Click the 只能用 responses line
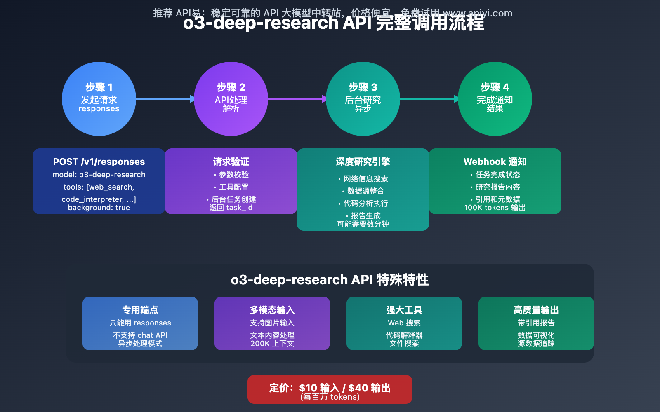Image resolution: width=660 pixels, height=412 pixels. pos(140,323)
